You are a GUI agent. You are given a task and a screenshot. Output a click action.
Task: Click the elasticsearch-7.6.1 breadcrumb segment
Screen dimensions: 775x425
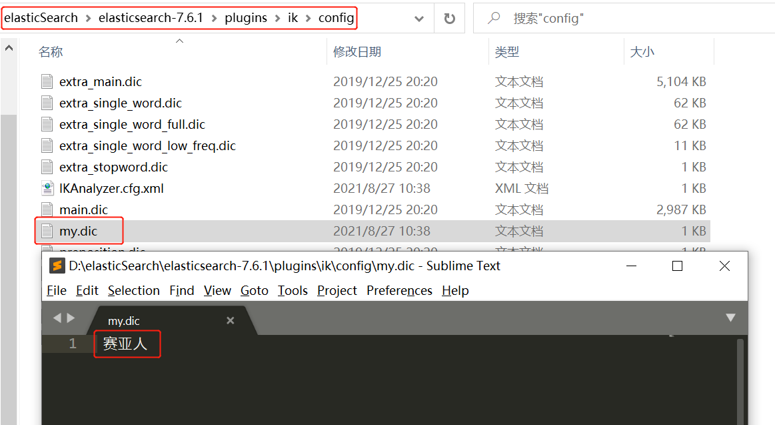151,18
